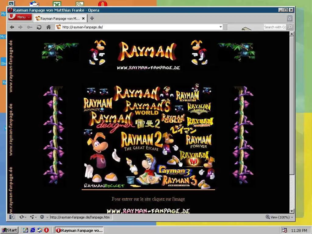Screen dimensions: 312x234
Task: Close the Rayman Fanpage tab
Action: [x=83, y=18]
